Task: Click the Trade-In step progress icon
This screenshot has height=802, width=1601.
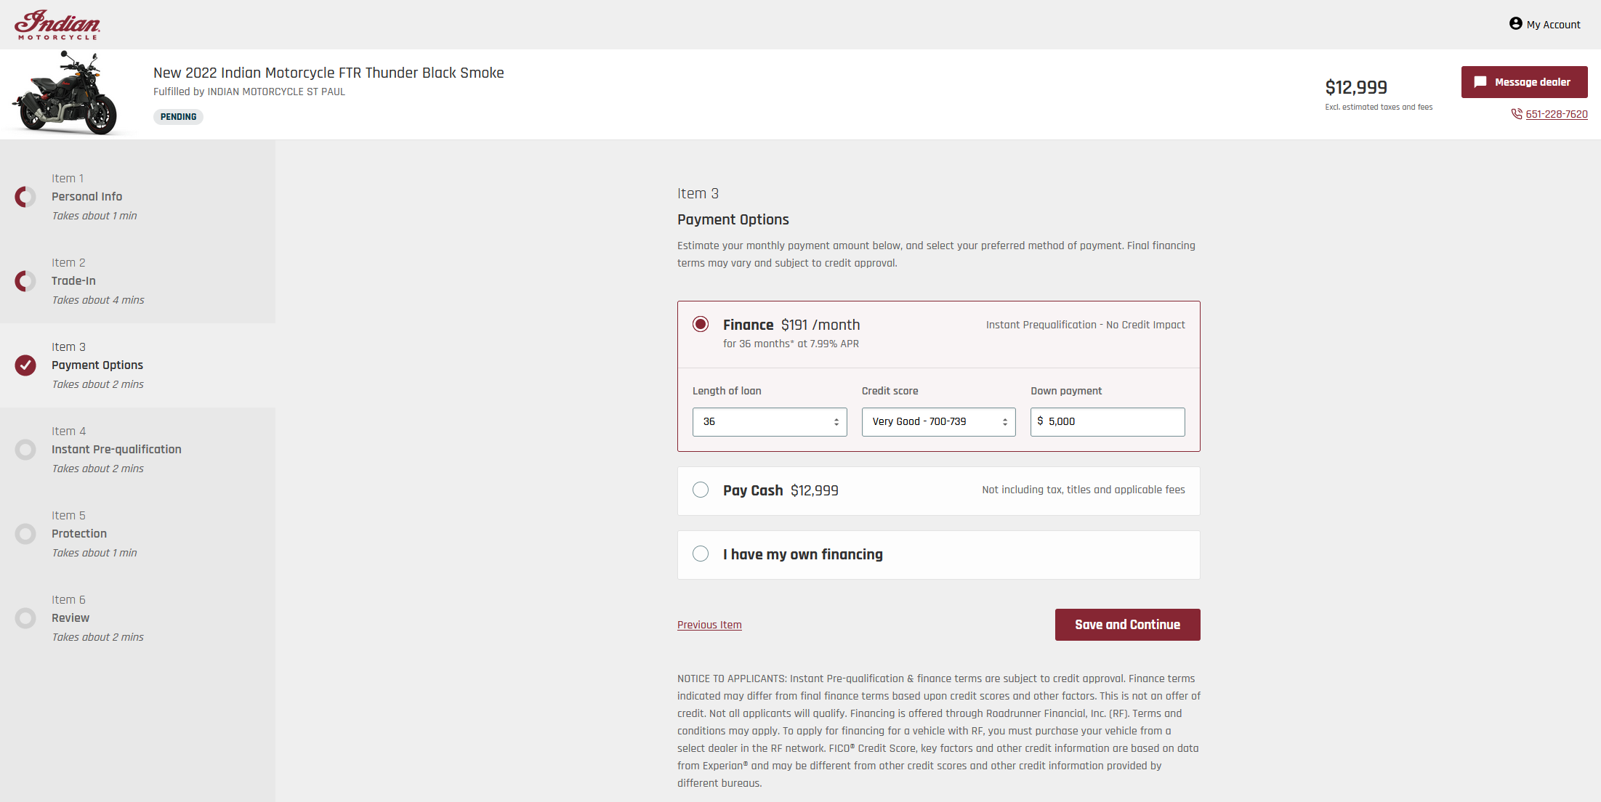Action: point(25,281)
